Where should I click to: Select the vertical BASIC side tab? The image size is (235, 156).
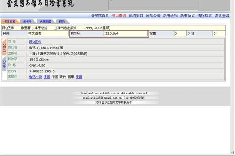(x=4, y=47)
